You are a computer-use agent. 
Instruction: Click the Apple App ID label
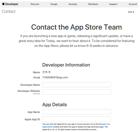pos(32,119)
